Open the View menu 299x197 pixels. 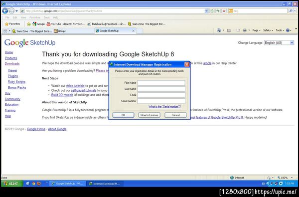click(23, 17)
